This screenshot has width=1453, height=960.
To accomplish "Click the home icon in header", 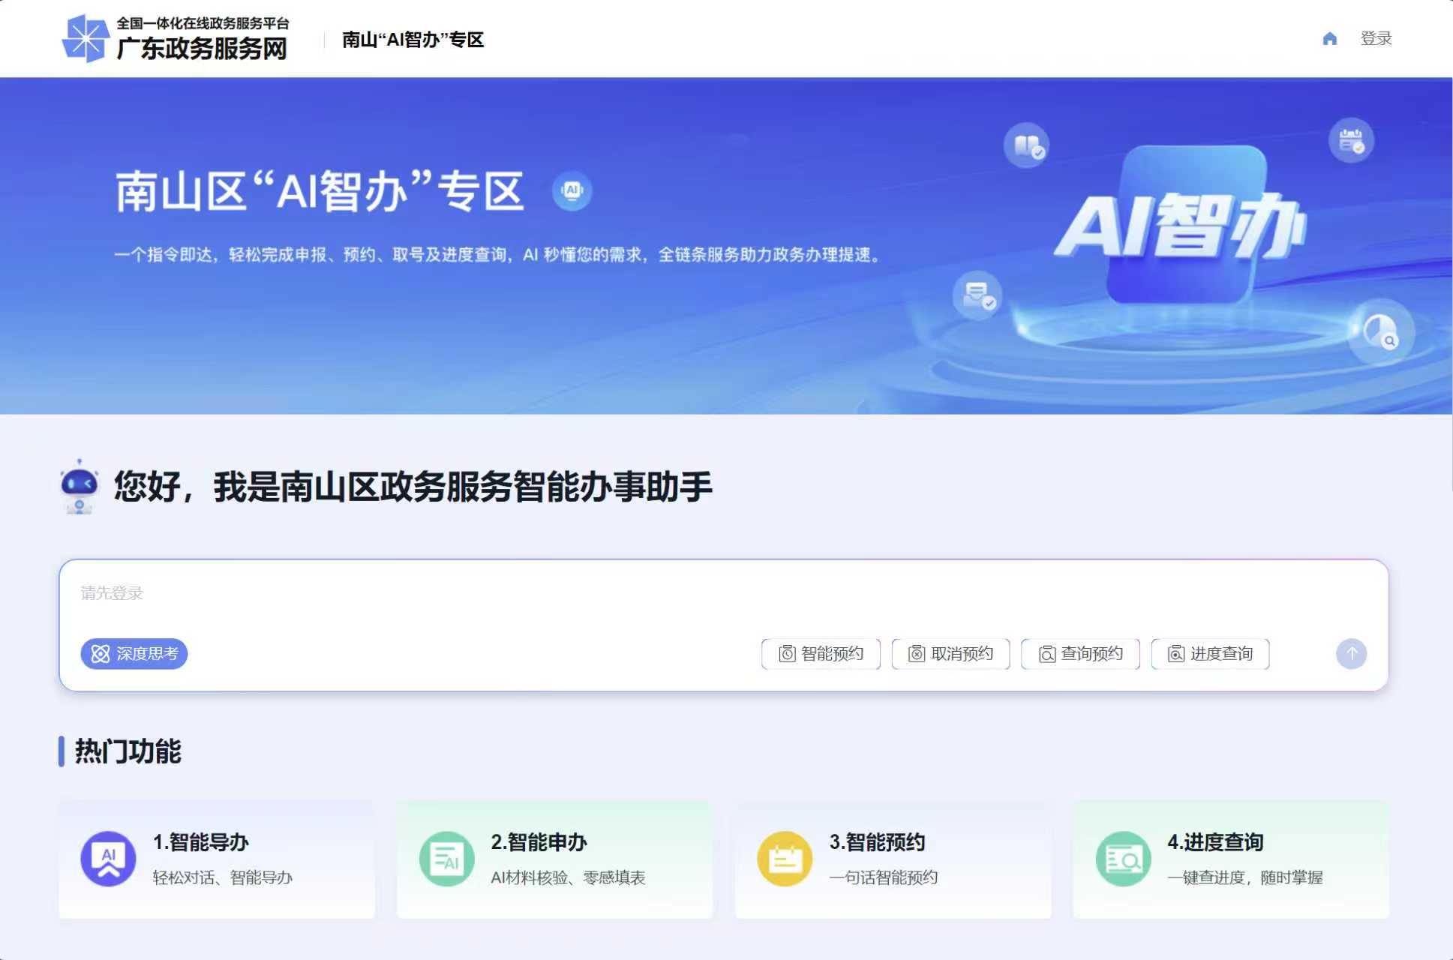I will point(1329,39).
